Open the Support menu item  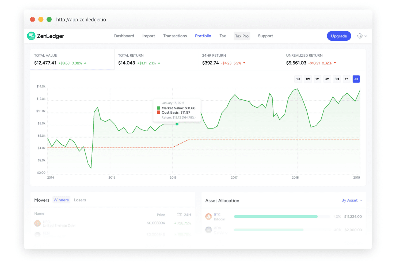(x=265, y=36)
